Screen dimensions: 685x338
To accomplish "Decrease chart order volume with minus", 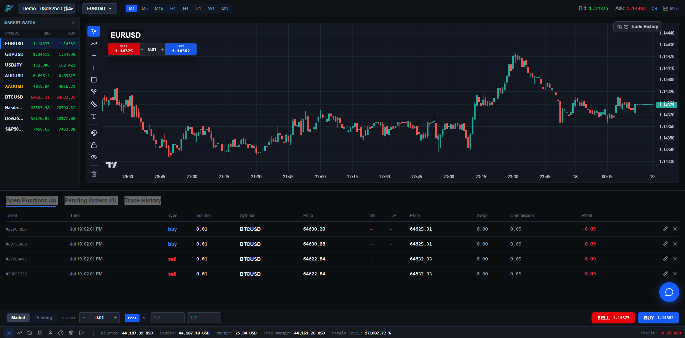I will pyautogui.click(x=142, y=49).
